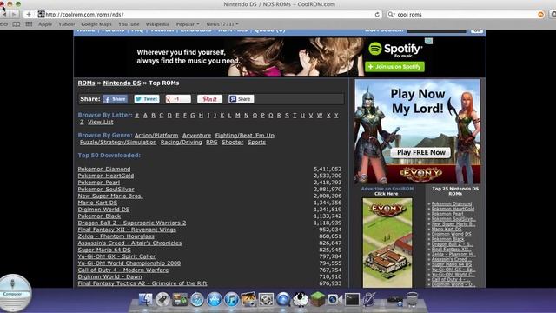Image resolution: width=556 pixels, height=313 pixels.
Task: Click the search magnifier icon in search field
Action: tap(391, 15)
